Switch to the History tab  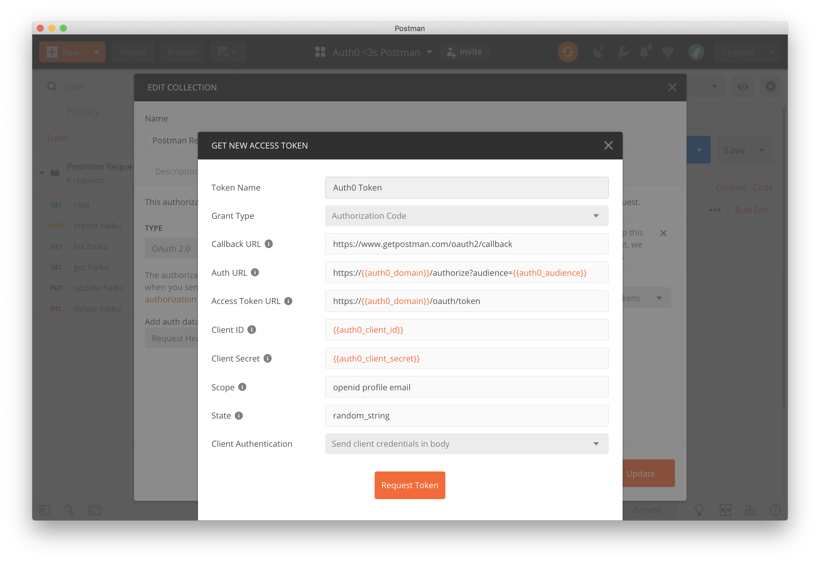pos(83,111)
